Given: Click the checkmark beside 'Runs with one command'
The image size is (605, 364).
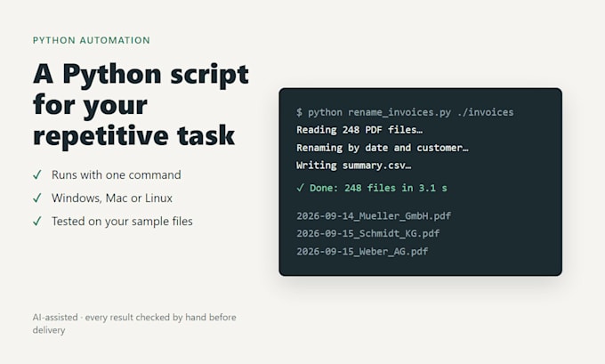Looking at the screenshot, I should pyautogui.click(x=37, y=174).
